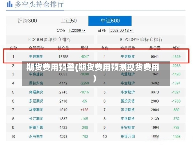The width and height of the screenshot is (193, 147).
Task: Click change value -1839
Action: pyautogui.click(x=176, y=56)
